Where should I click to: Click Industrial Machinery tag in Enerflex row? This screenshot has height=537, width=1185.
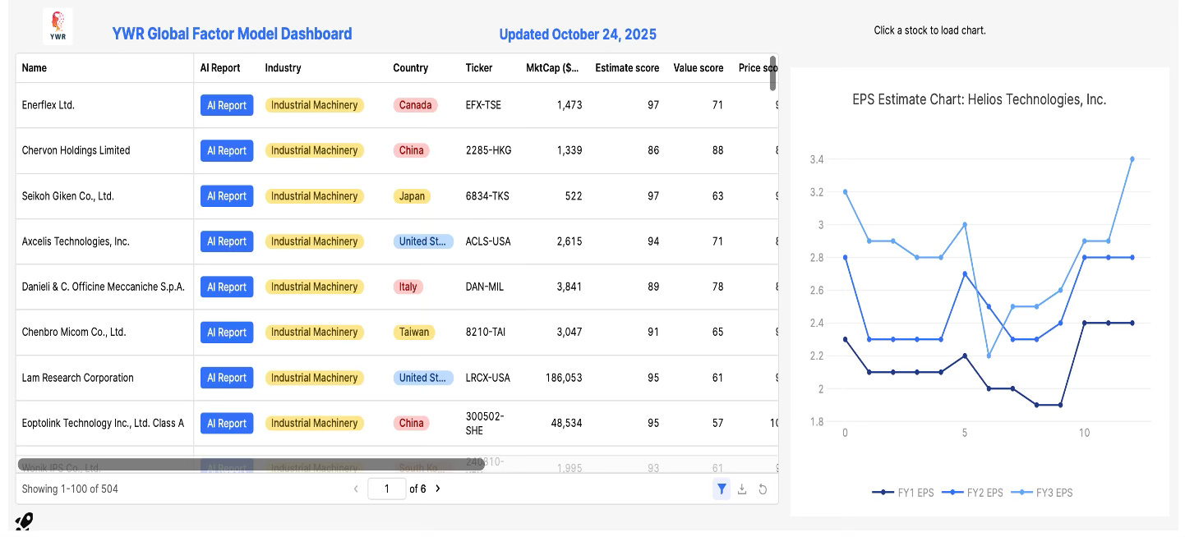click(314, 105)
